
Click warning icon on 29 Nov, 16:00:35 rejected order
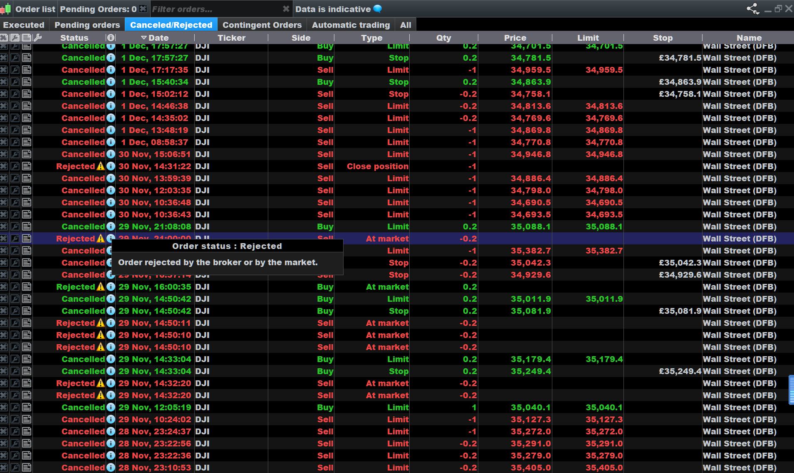click(101, 287)
